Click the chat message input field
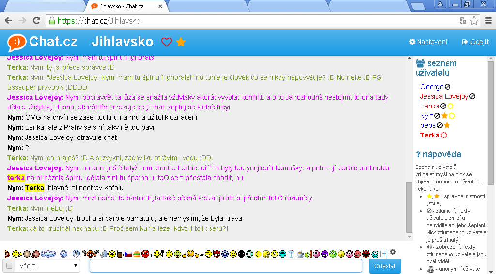This screenshot has width=496, height=274. click(226, 266)
